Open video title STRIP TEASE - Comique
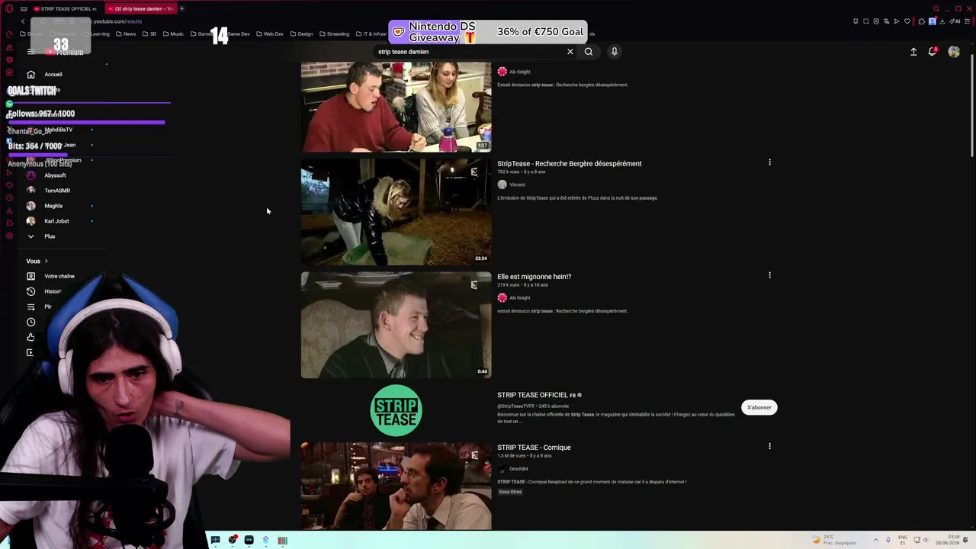 (x=534, y=448)
